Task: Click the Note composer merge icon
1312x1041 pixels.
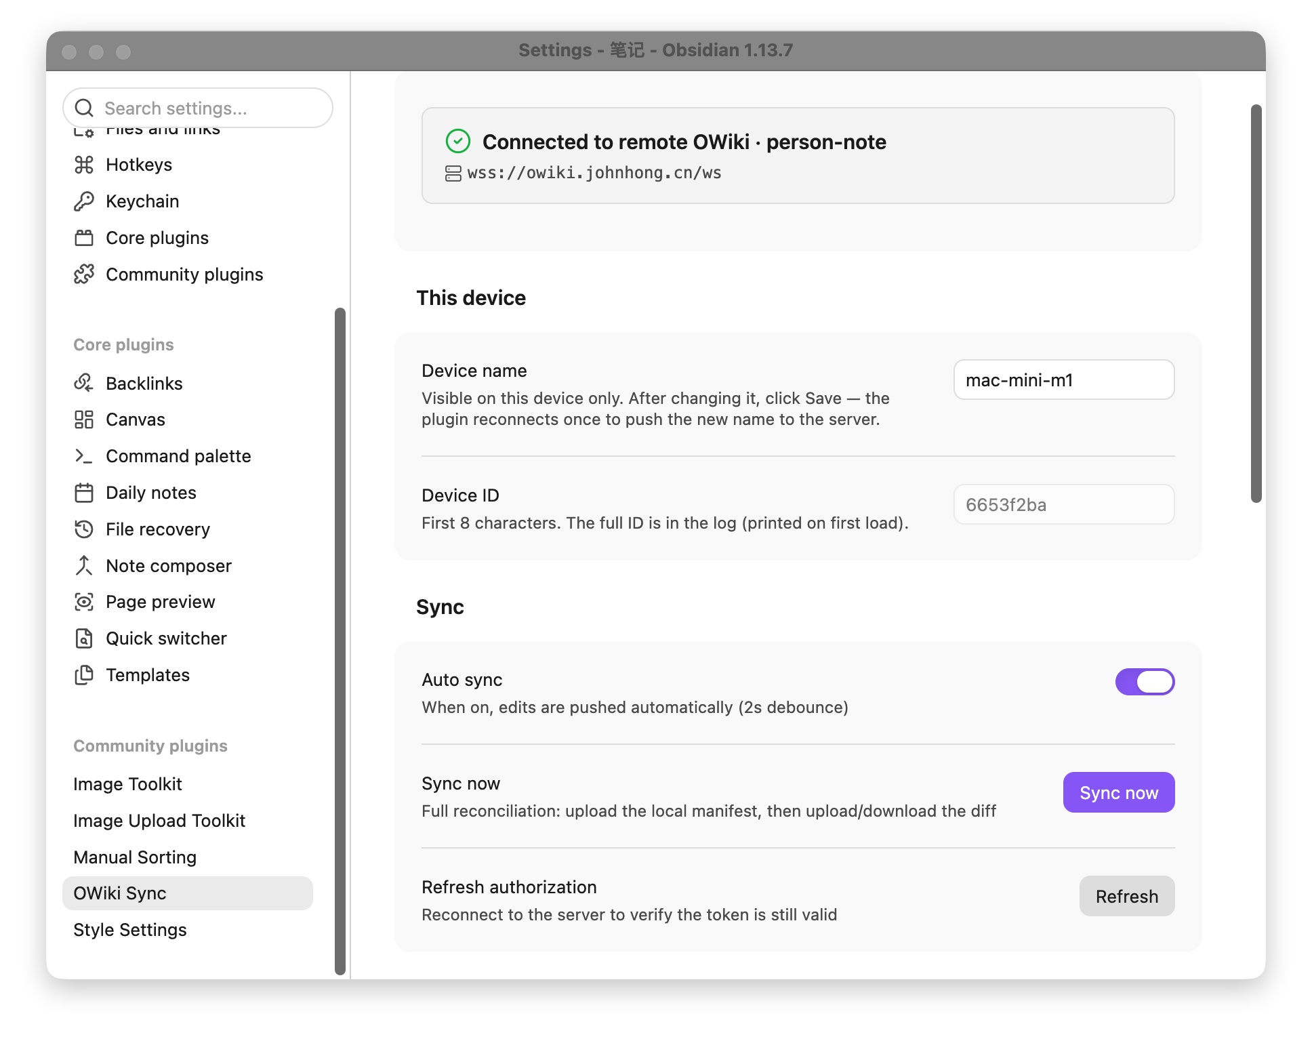Action: (84, 566)
